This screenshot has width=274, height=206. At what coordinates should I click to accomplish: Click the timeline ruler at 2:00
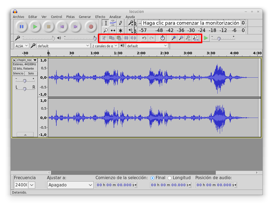click(x=141, y=53)
